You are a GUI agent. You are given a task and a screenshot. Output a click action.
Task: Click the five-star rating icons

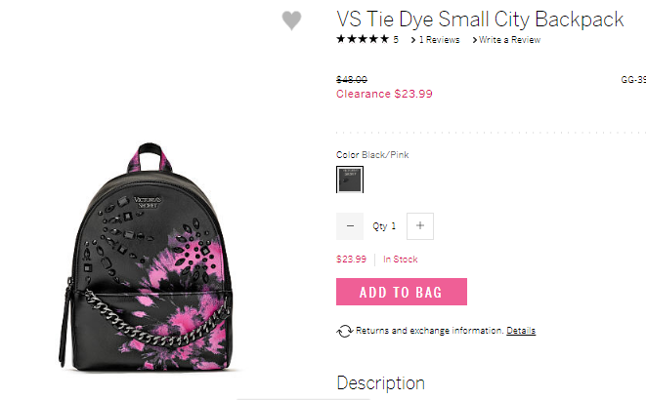(x=363, y=39)
